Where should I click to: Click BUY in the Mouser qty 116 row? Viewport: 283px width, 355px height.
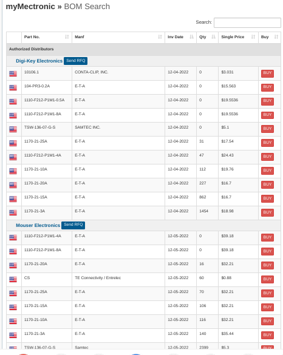(x=267, y=321)
